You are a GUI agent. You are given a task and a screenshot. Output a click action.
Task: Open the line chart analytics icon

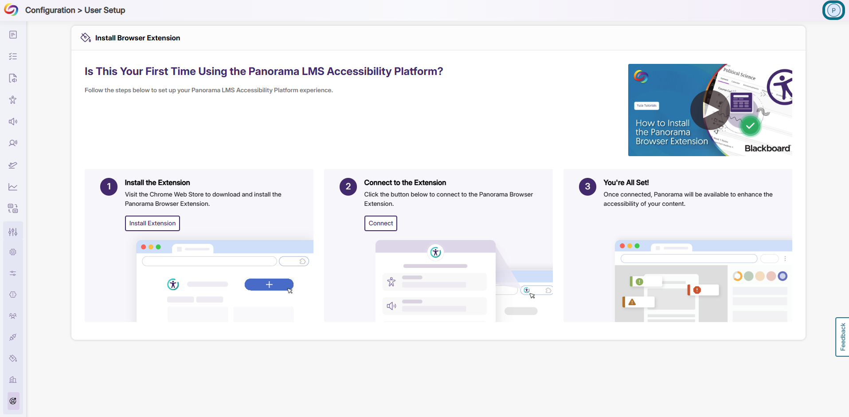13,187
